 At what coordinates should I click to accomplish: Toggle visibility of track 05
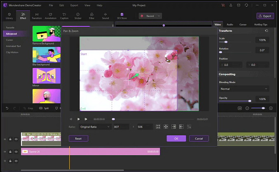pos(16,139)
